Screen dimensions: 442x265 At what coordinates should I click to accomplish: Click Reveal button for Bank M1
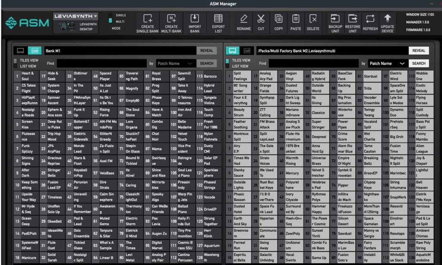(x=207, y=50)
